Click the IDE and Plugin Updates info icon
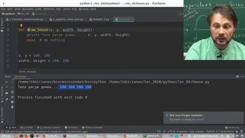 167,115
